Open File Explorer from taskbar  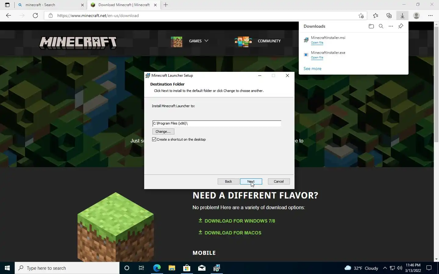[172, 268]
